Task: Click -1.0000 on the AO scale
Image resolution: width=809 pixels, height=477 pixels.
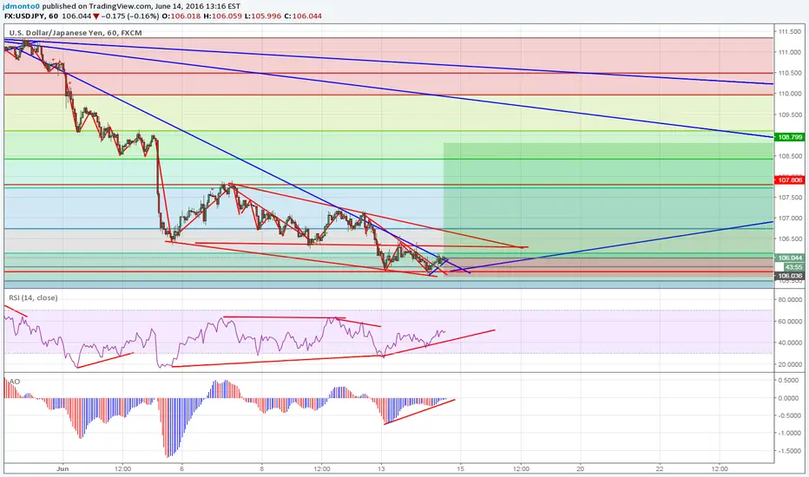Action: [790, 433]
